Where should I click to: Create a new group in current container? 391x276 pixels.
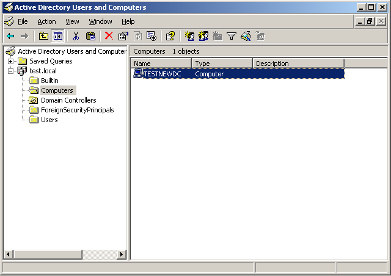tap(203, 37)
